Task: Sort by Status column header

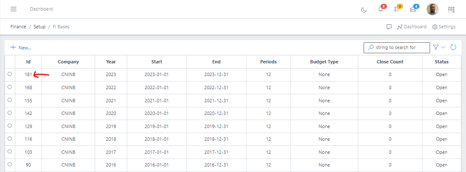Action: tap(441, 62)
